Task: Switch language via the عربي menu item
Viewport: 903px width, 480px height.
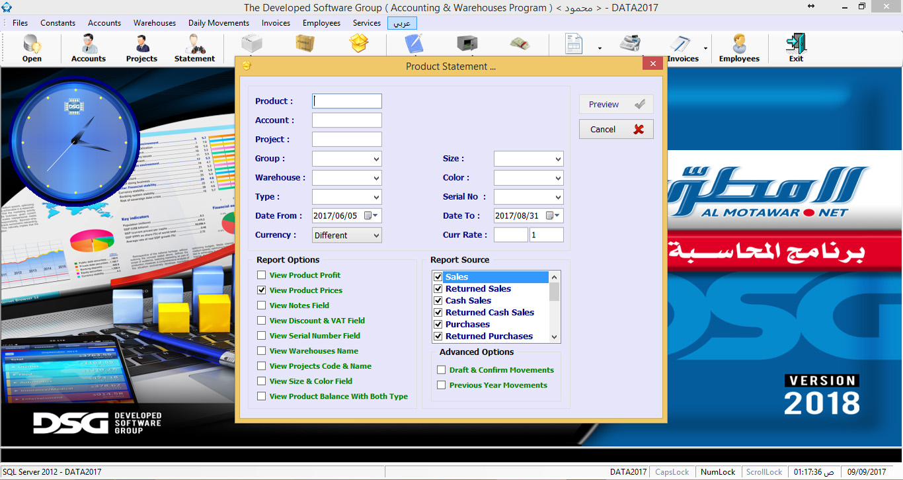Action: click(402, 23)
